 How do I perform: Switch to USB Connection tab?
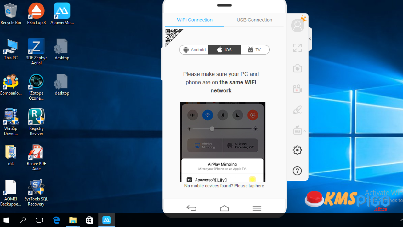click(254, 20)
